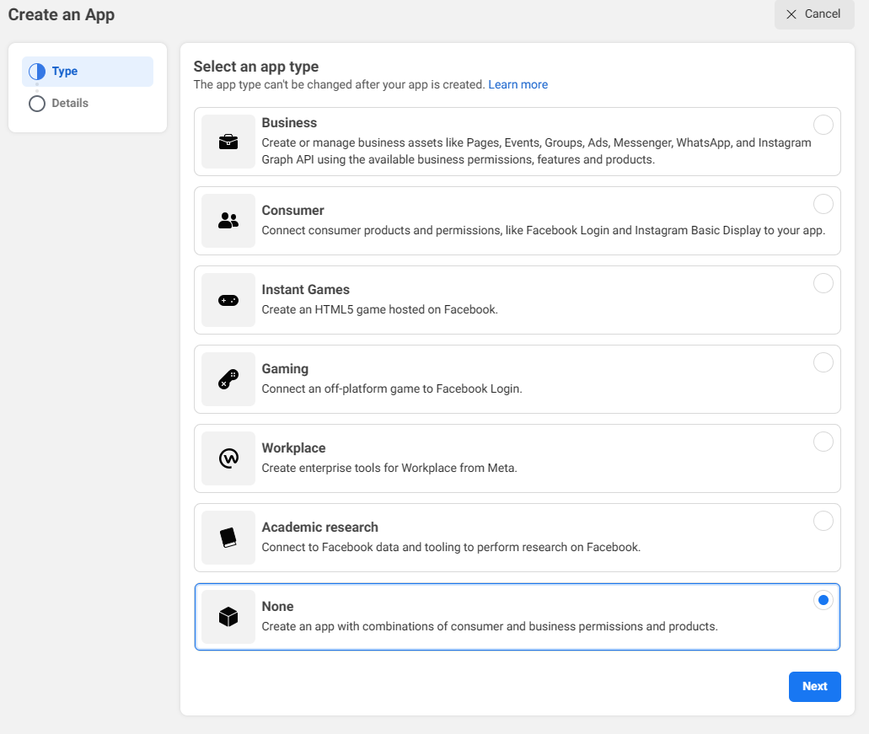Screen dimensions: 869x734
Task: Click the Business option description text
Action: pos(536,151)
